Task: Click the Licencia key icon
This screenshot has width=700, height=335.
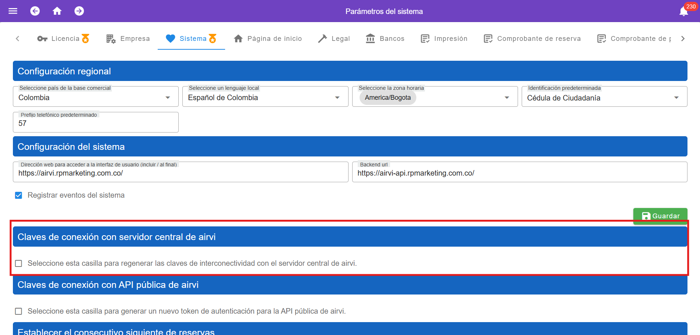Action: click(x=42, y=39)
